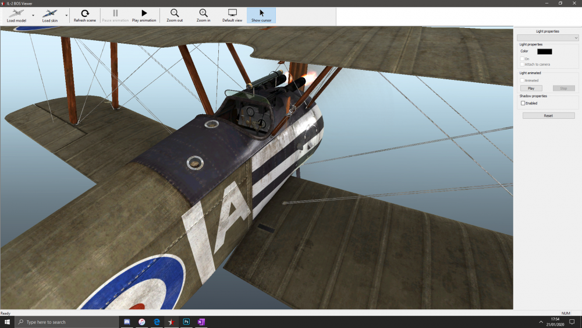Enable the Attach to camera checkbox
Screen dimensions: 582x328
click(x=522, y=64)
